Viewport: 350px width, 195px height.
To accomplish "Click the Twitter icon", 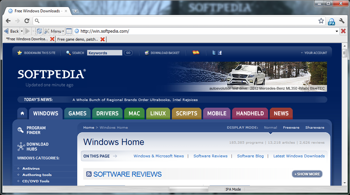I will point(214,53).
